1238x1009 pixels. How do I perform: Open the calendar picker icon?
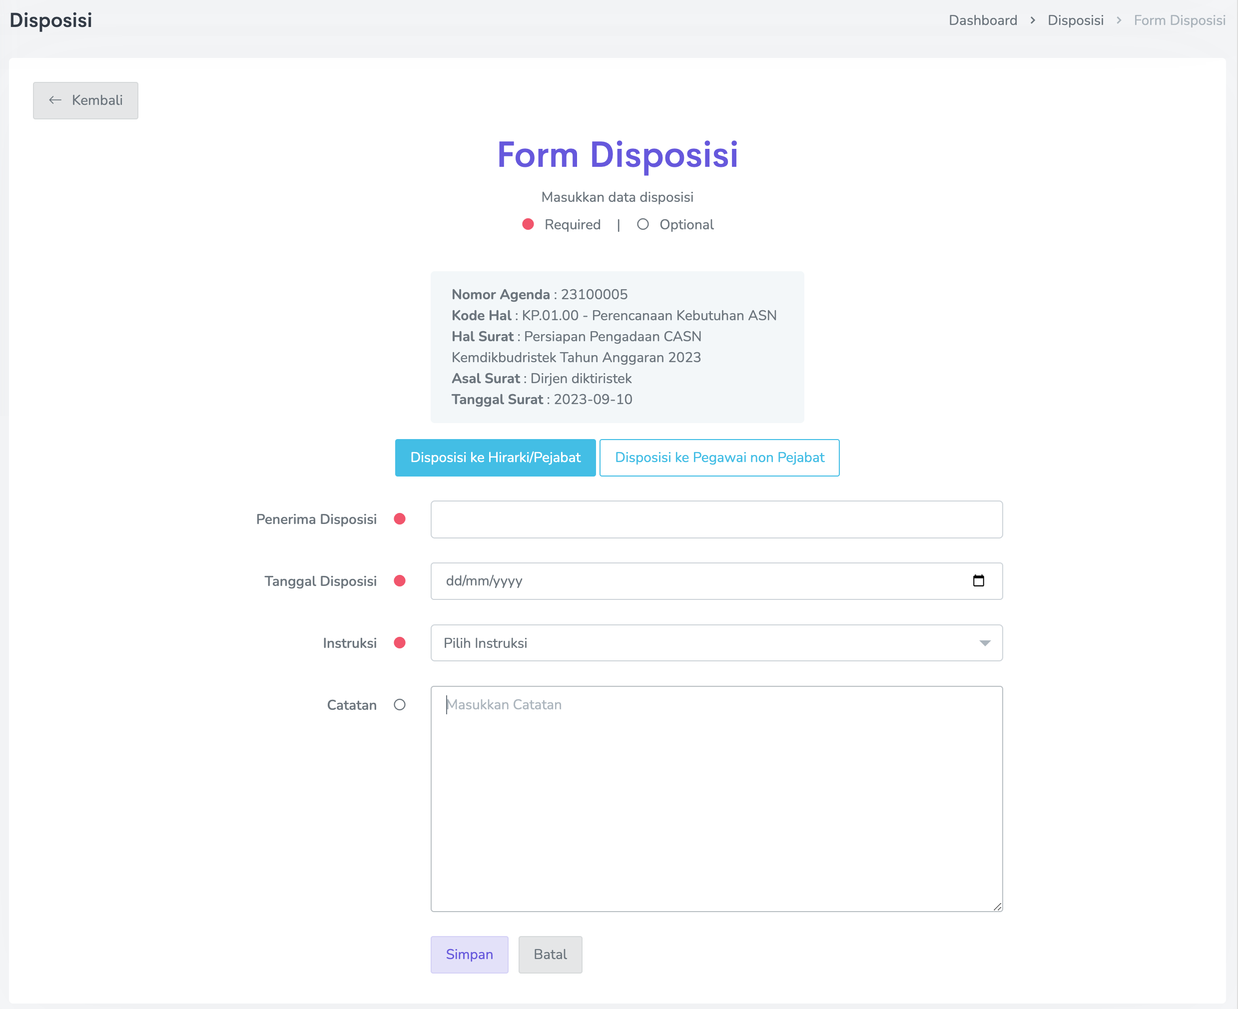[x=979, y=580]
